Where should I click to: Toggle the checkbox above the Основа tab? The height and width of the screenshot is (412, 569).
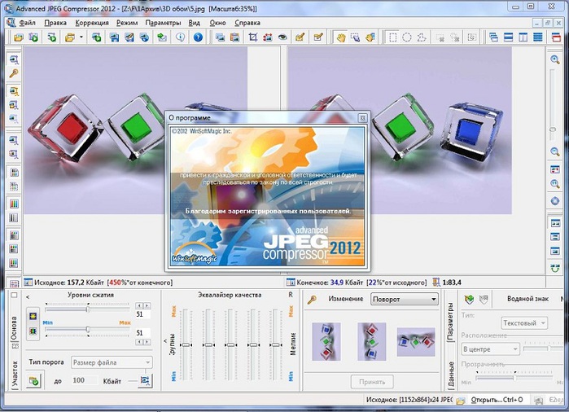13,296
